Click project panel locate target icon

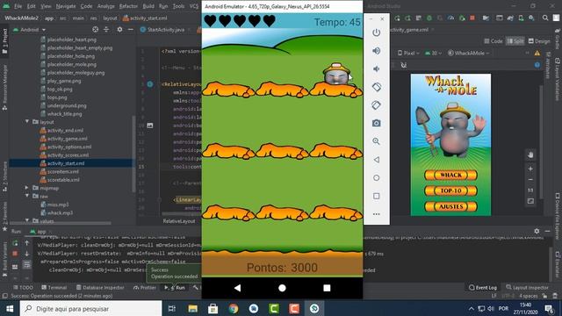(x=96, y=29)
